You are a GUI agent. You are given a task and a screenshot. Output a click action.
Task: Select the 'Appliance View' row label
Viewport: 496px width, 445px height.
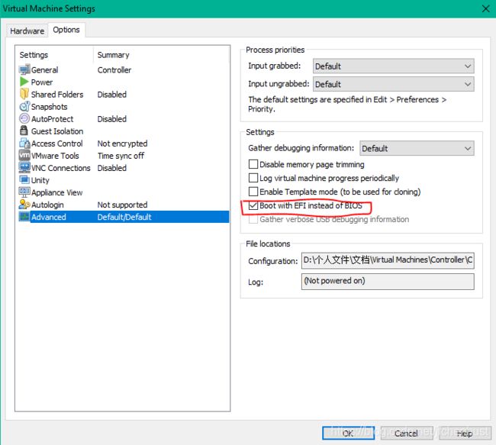pyautogui.click(x=57, y=192)
